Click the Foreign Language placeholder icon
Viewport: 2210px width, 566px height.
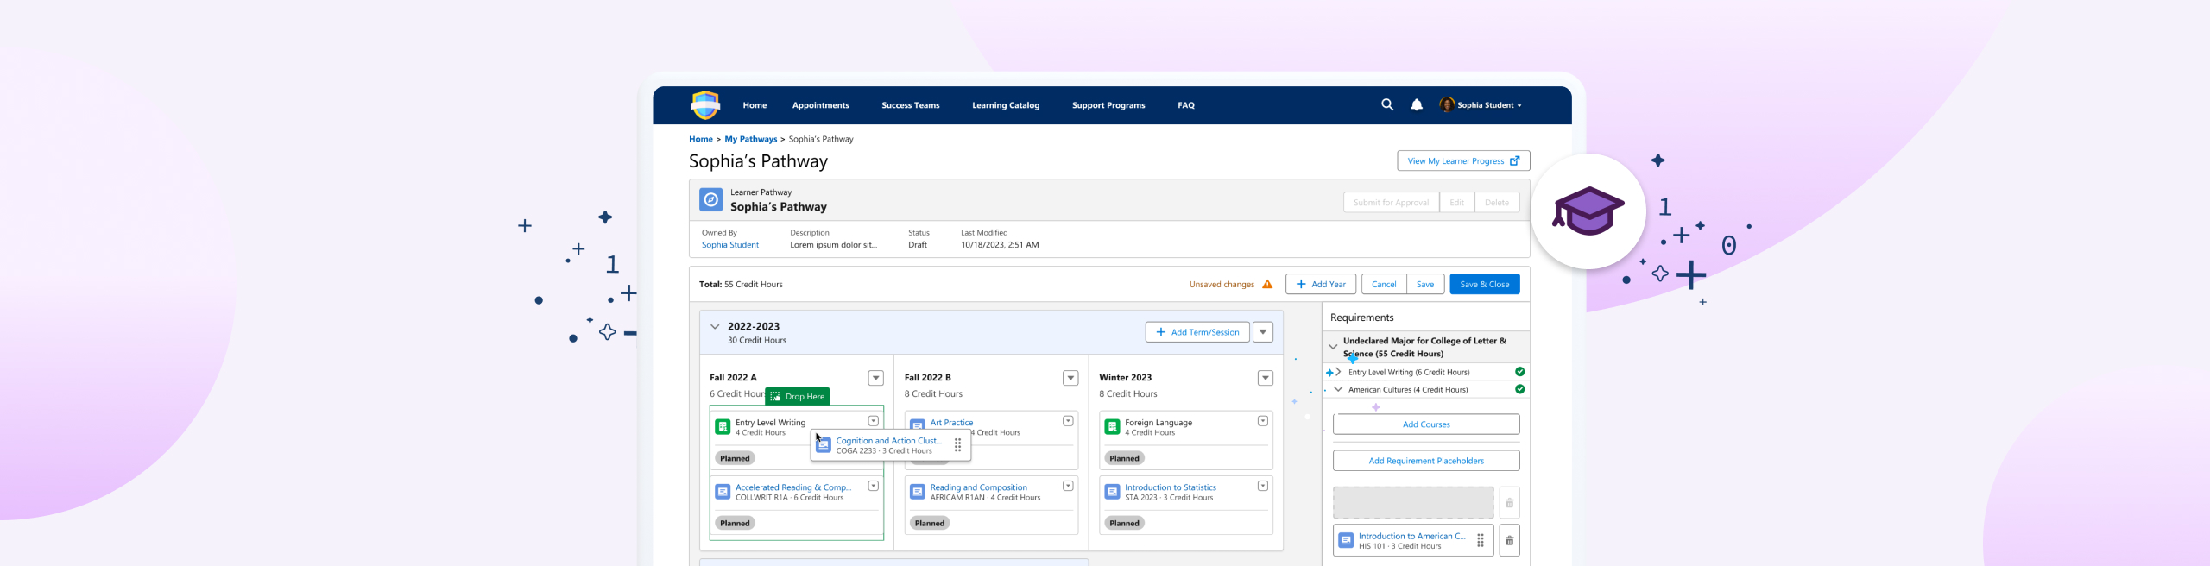1112,427
